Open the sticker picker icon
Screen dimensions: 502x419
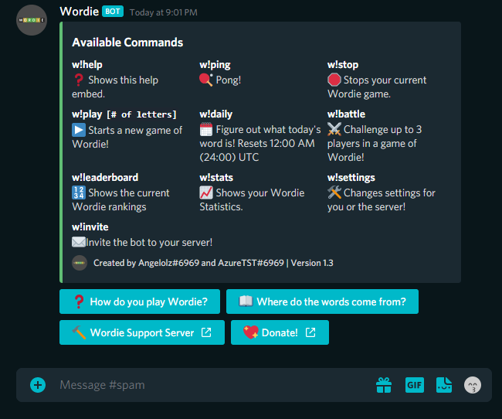(x=443, y=385)
